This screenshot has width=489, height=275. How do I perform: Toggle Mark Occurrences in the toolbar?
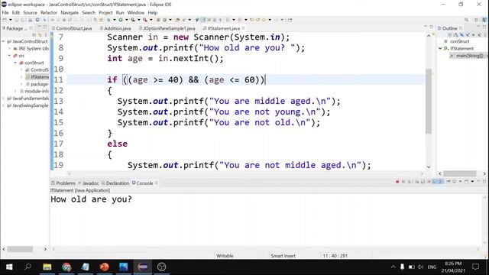(x=203, y=20)
